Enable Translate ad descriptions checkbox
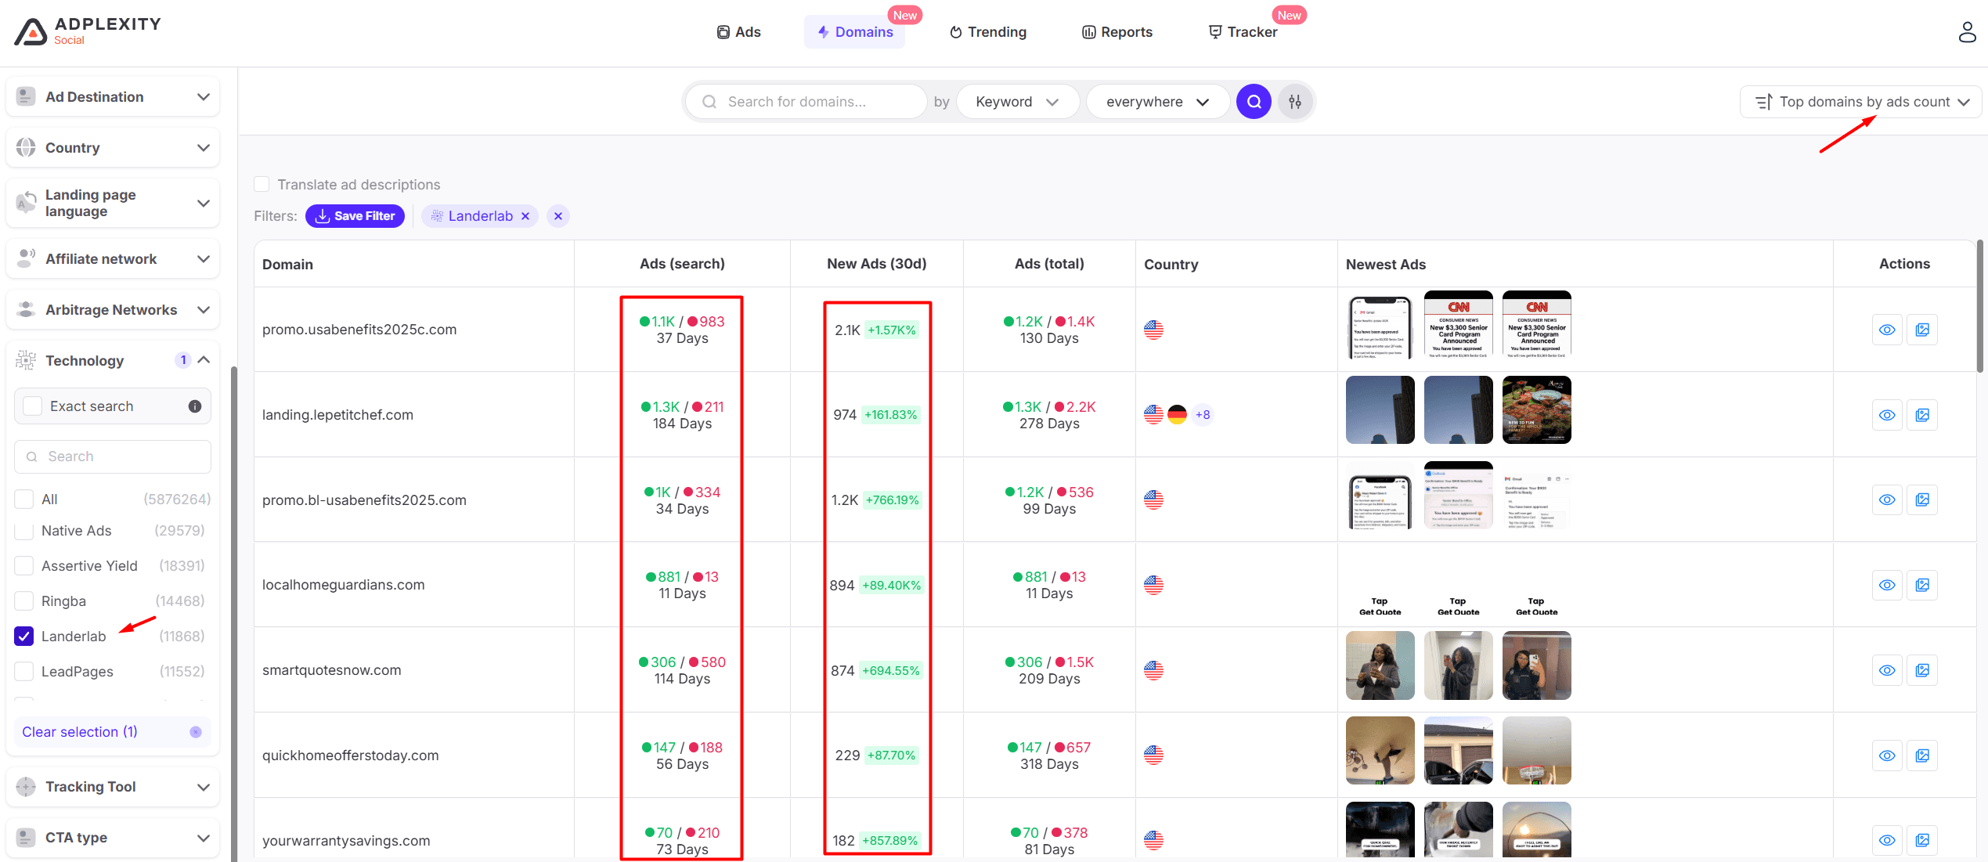The height and width of the screenshot is (862, 1988). click(x=262, y=185)
